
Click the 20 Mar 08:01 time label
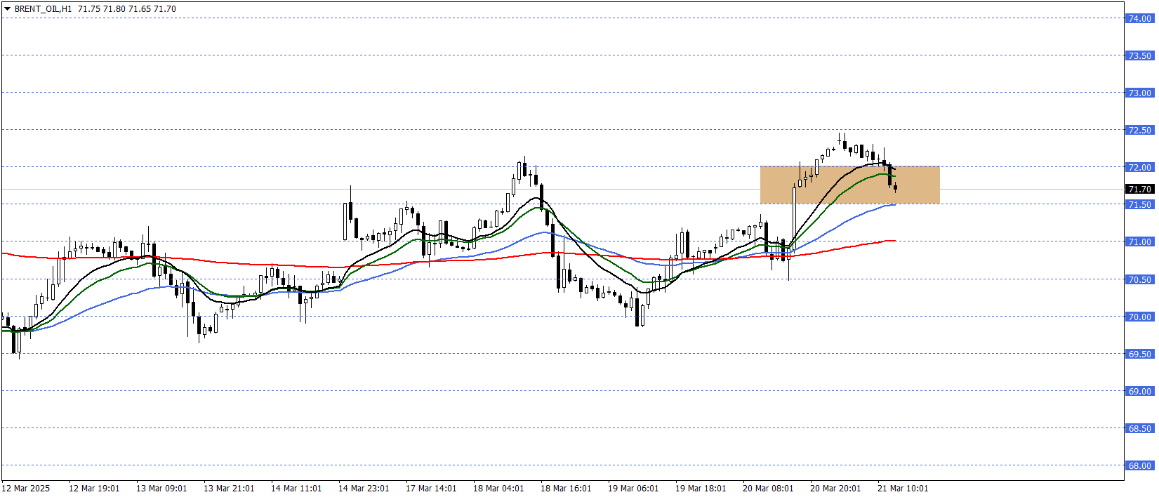point(768,489)
